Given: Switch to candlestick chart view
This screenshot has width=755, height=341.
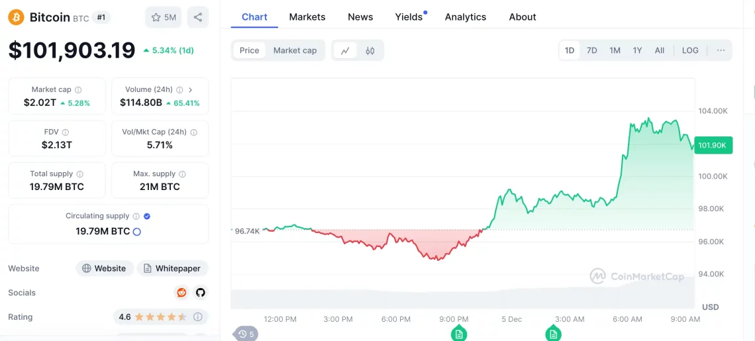Looking at the screenshot, I should 370,50.
